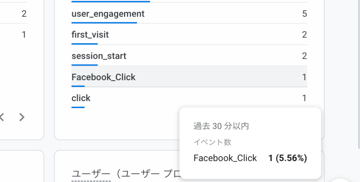Click blue bar under user_engagement
The height and width of the screenshot is (182, 360).
(104, 23)
